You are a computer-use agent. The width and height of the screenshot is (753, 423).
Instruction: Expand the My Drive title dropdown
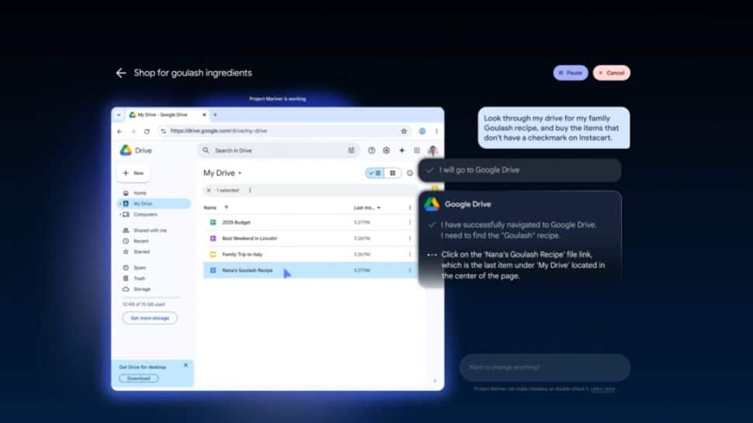(240, 173)
